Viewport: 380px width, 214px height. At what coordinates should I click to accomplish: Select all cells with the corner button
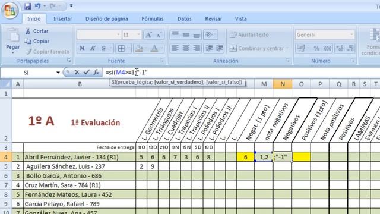tap(6, 84)
